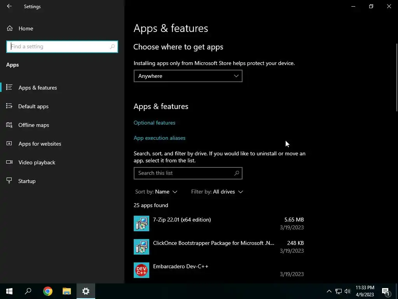Open the Windows Start menu
398x299 pixels.
[x=9, y=291]
